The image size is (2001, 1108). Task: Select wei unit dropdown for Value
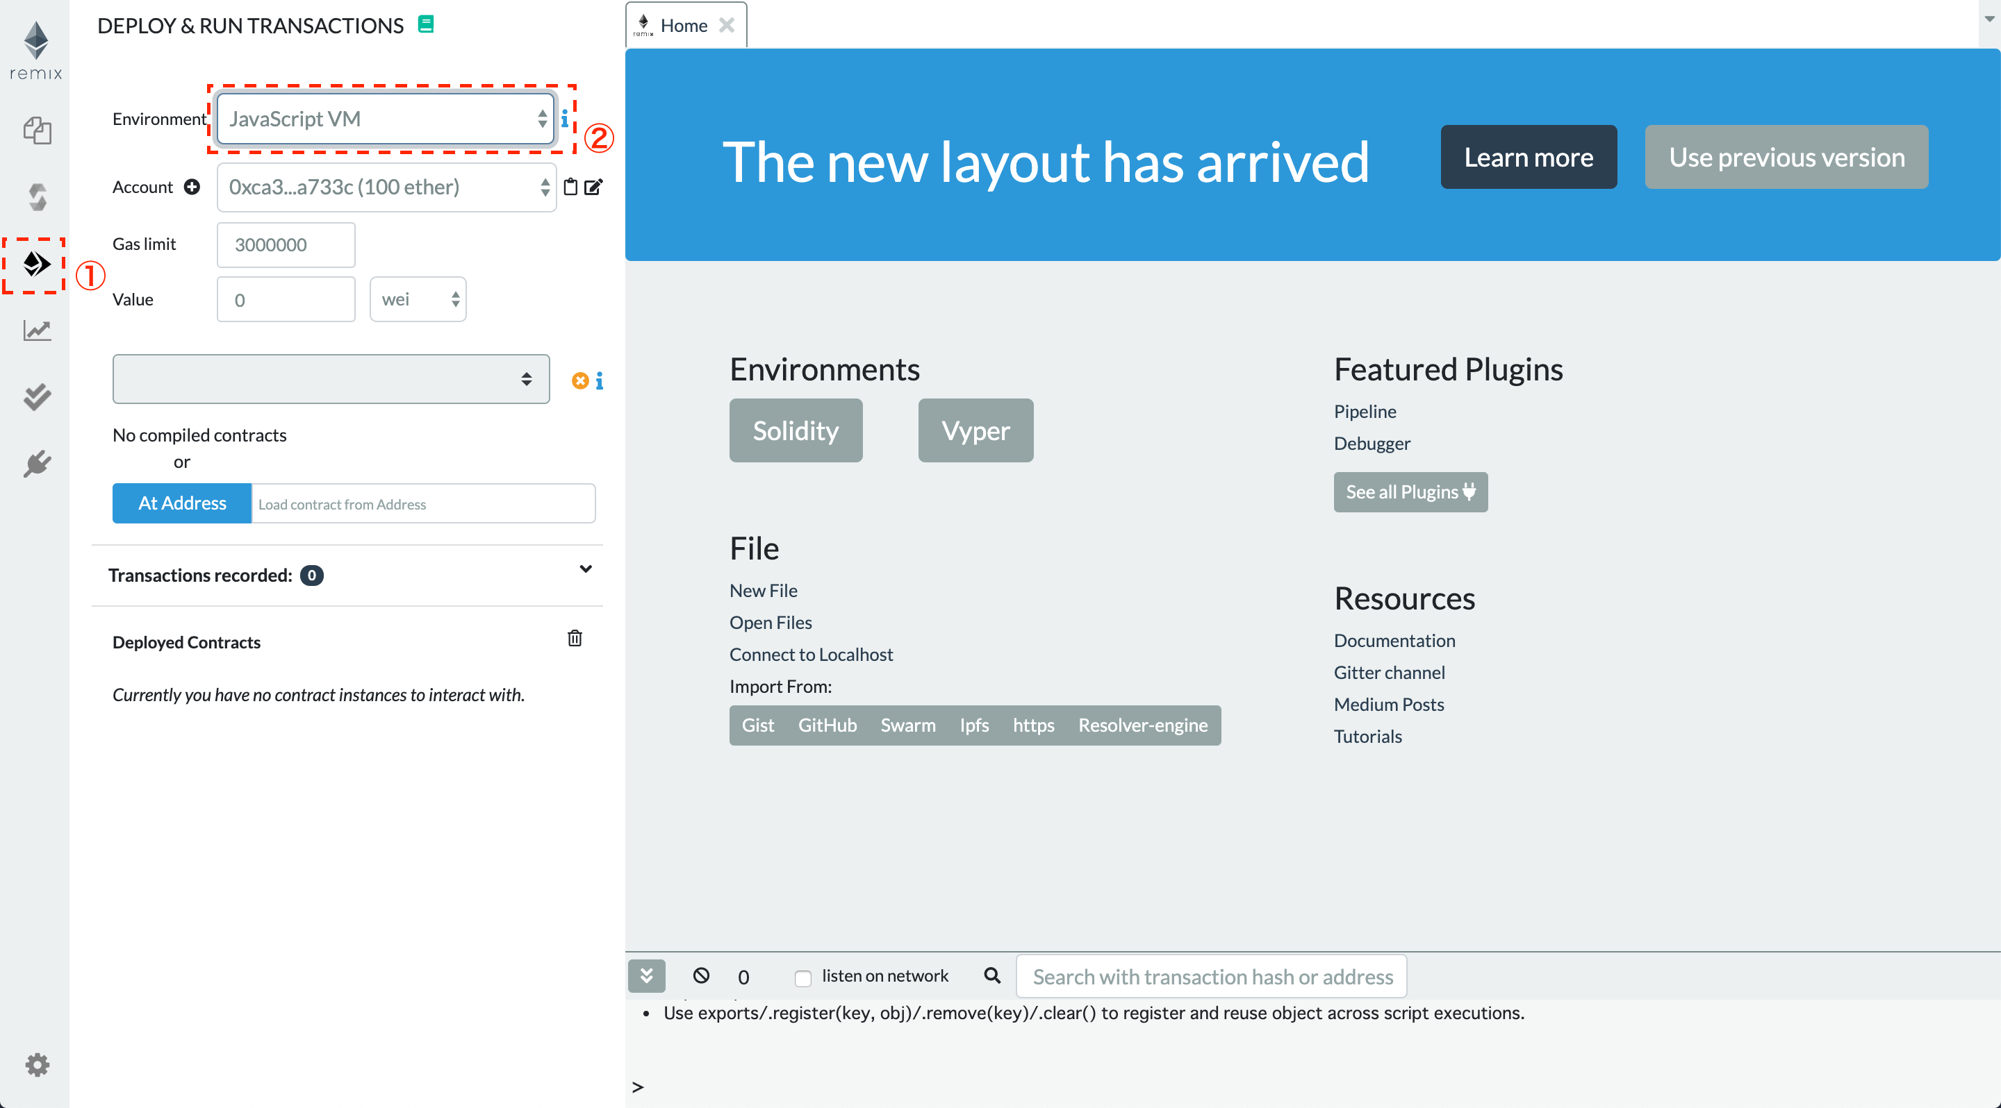pos(416,299)
